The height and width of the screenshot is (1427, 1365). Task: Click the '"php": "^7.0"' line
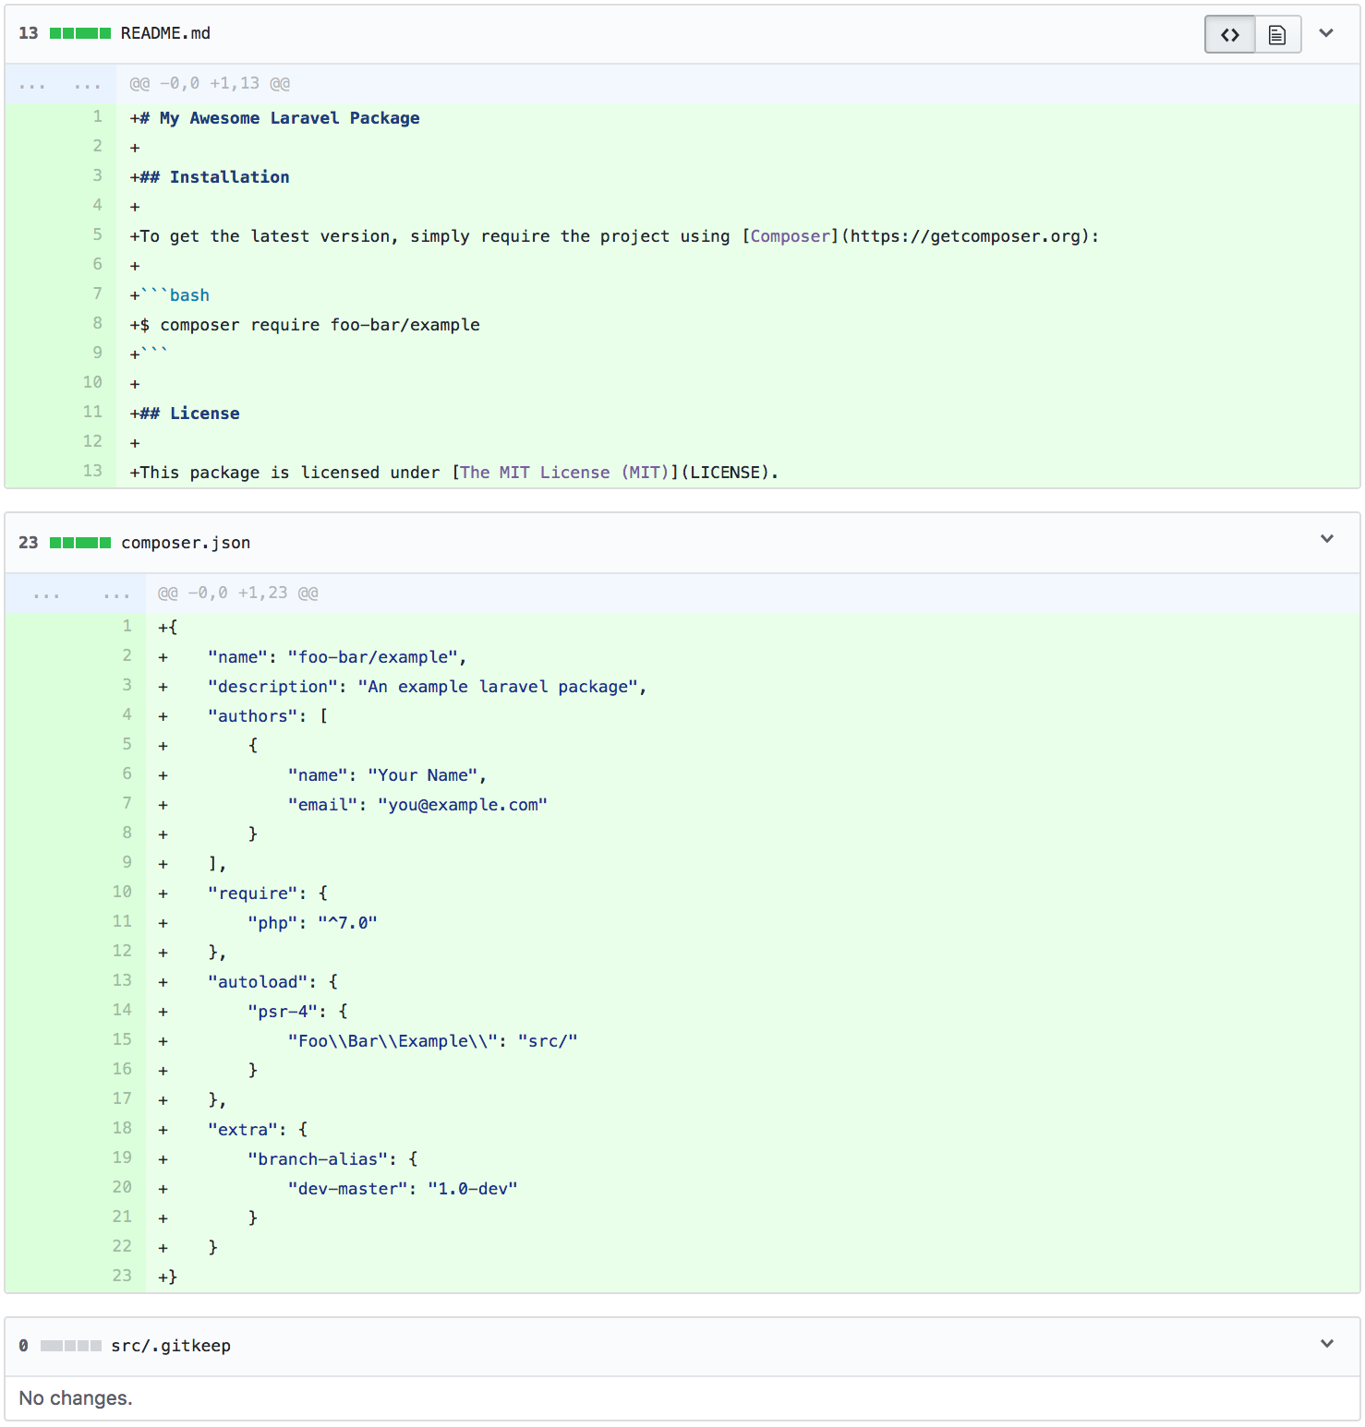coord(312,923)
